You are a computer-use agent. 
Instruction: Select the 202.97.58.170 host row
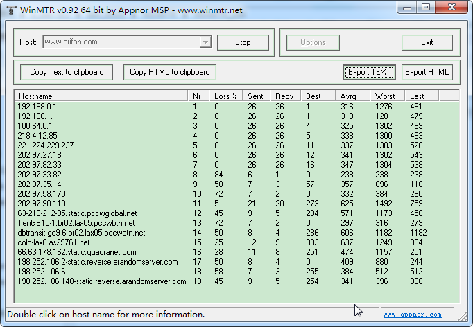pos(237,194)
